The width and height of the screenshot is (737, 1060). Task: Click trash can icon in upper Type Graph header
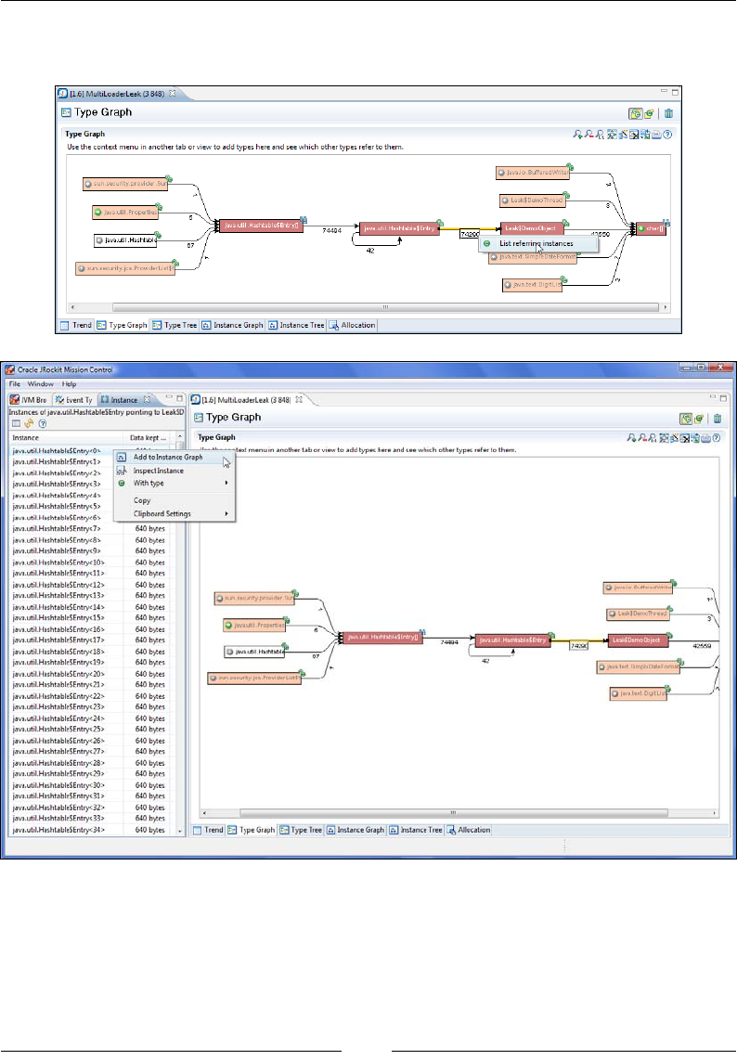click(668, 113)
